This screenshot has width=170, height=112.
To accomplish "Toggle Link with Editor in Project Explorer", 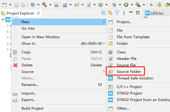I will (x=110, y=13).
